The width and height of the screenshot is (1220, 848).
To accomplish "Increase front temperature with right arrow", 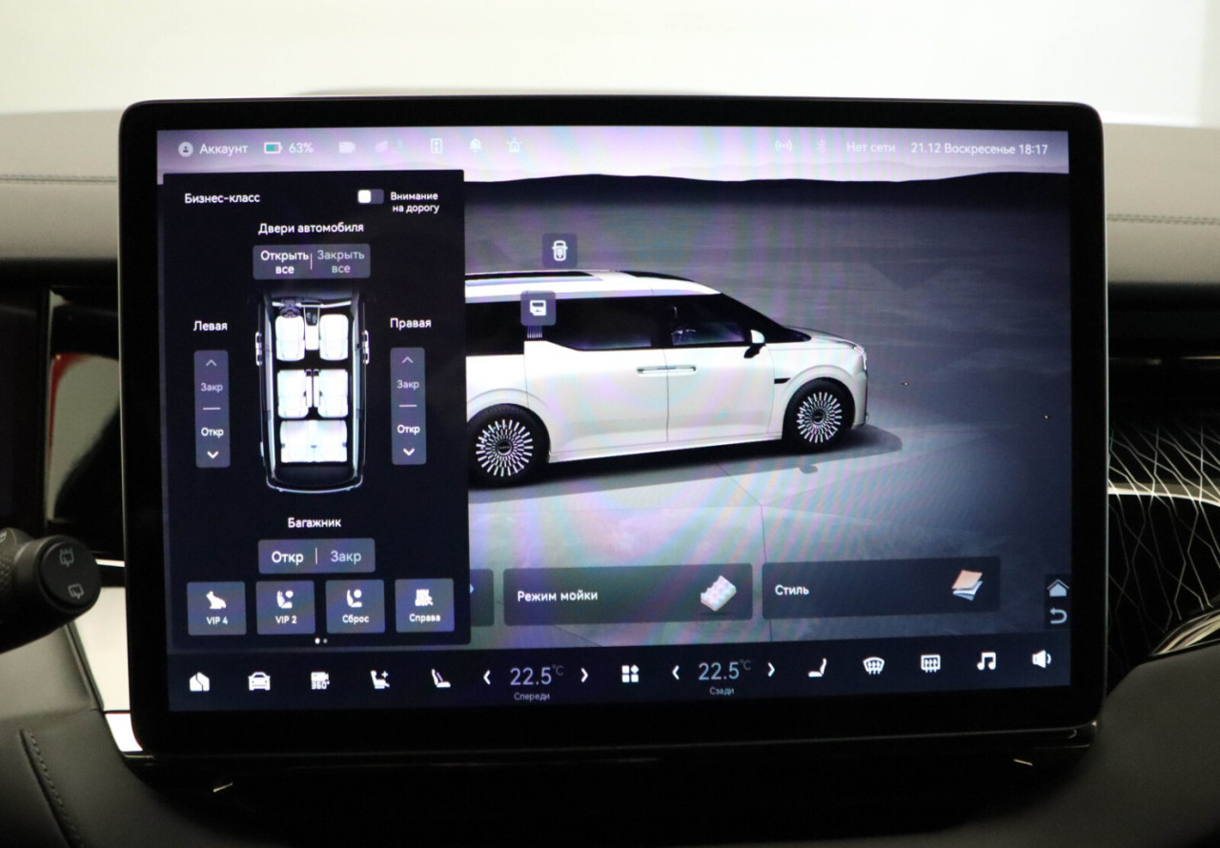I will point(584,676).
